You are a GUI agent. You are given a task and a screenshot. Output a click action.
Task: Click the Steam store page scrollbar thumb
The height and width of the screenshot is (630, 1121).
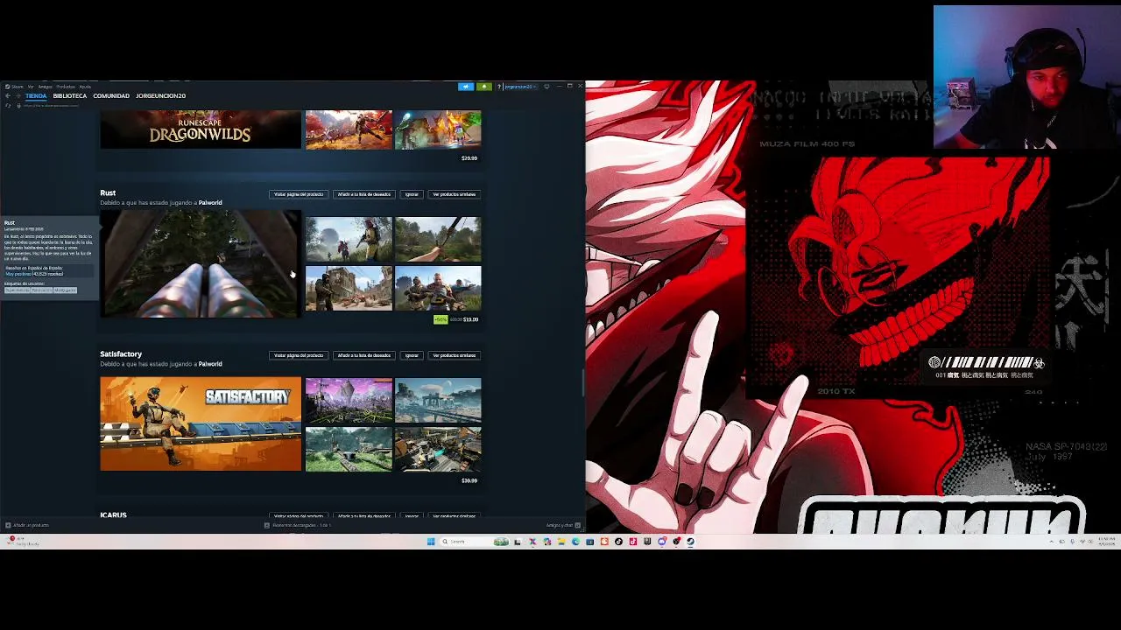tap(582, 382)
